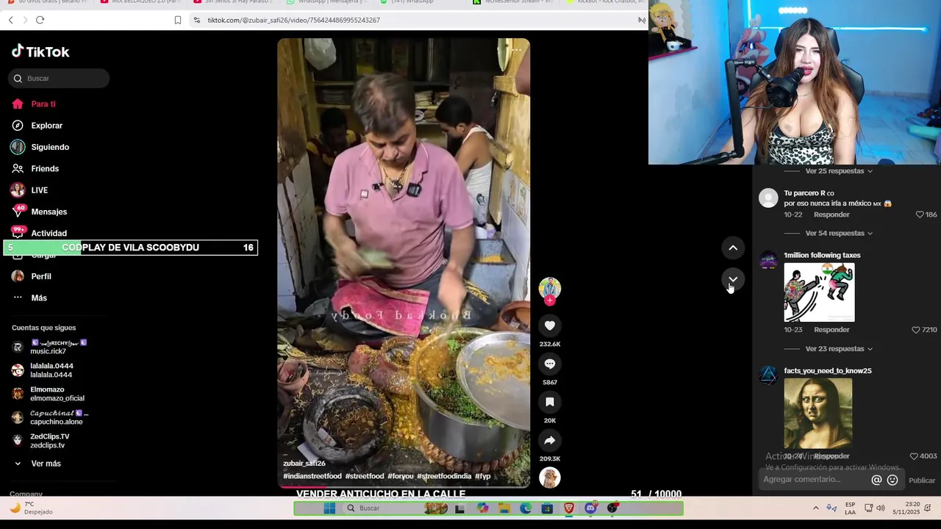Image resolution: width=941 pixels, height=529 pixels.
Task: Go to the next video with the down arrow
Action: (x=733, y=280)
